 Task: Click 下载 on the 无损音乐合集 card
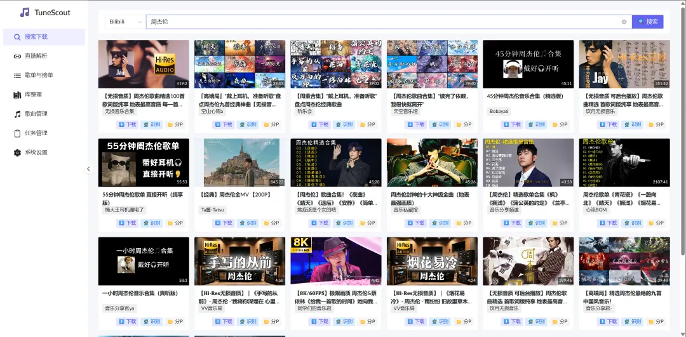[127, 124]
